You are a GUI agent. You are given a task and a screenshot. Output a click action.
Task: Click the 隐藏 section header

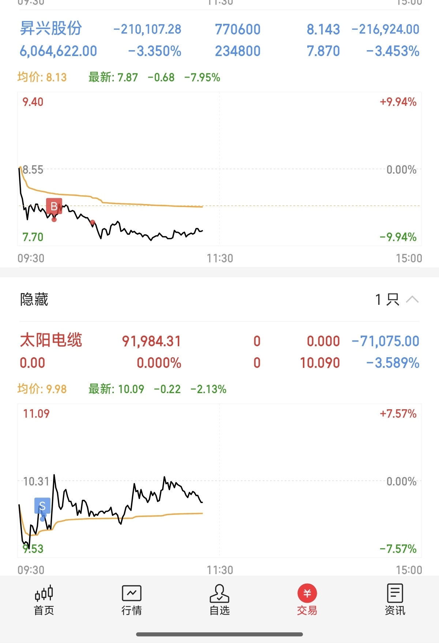[34, 299]
